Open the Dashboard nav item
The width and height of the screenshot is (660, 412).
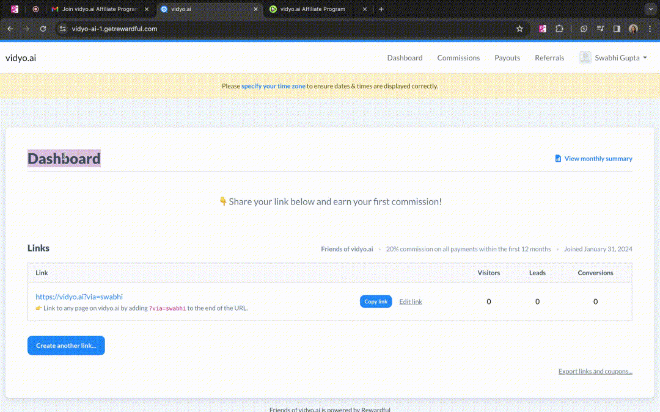405,58
